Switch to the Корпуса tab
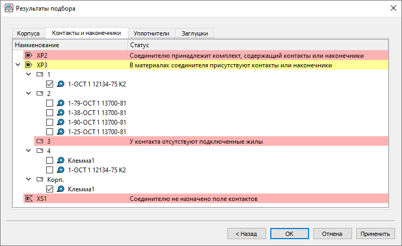 (28, 33)
